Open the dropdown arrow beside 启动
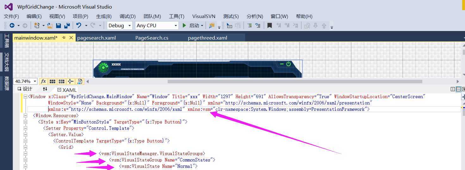This screenshot has width=465, height=170. coord(201,25)
